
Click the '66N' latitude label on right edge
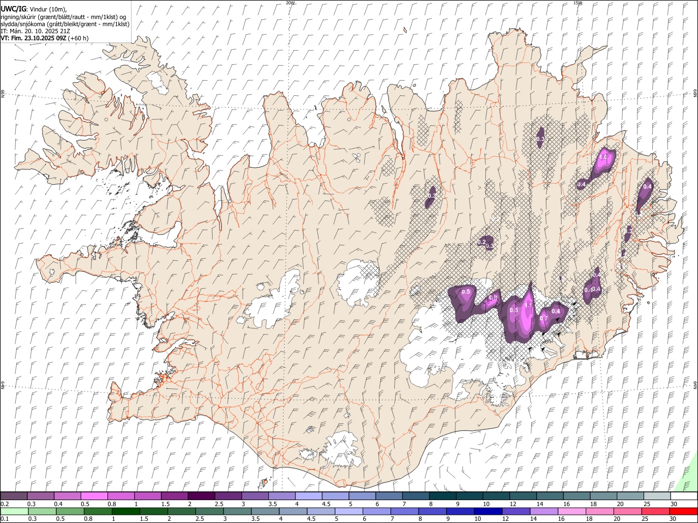tap(695, 93)
